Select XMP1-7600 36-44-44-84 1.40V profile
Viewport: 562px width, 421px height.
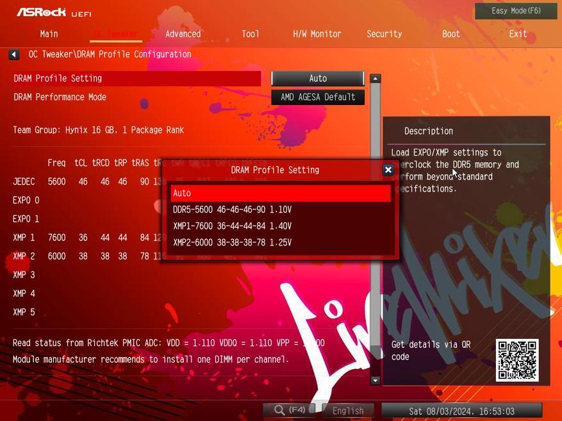point(281,226)
